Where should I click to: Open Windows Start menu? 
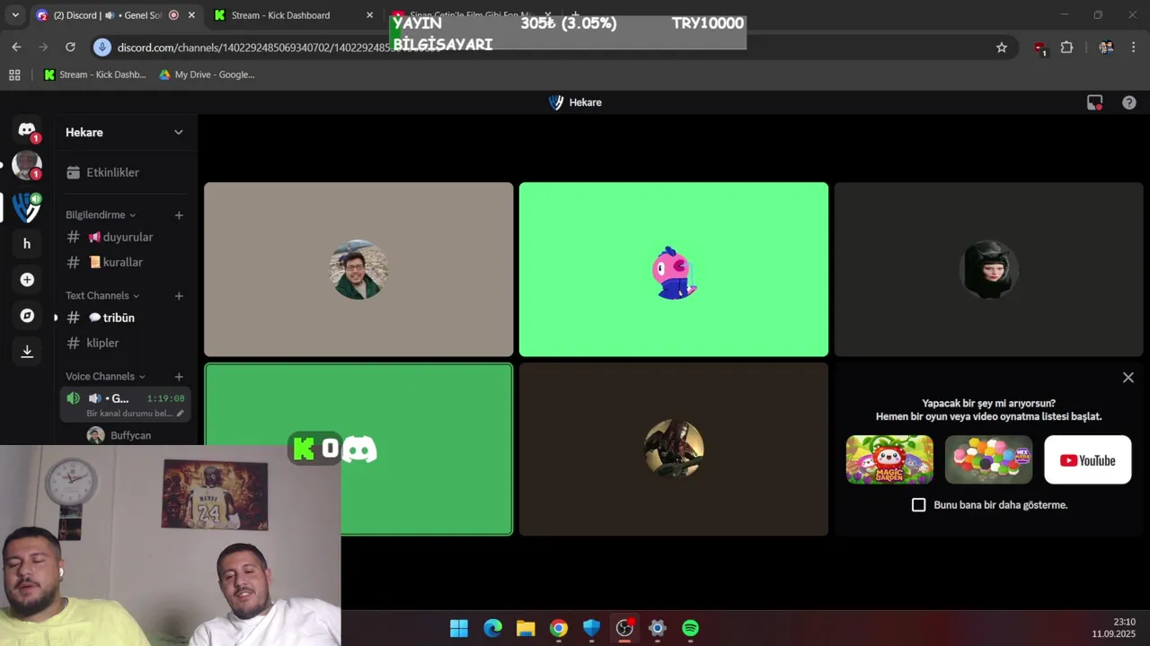[459, 628]
